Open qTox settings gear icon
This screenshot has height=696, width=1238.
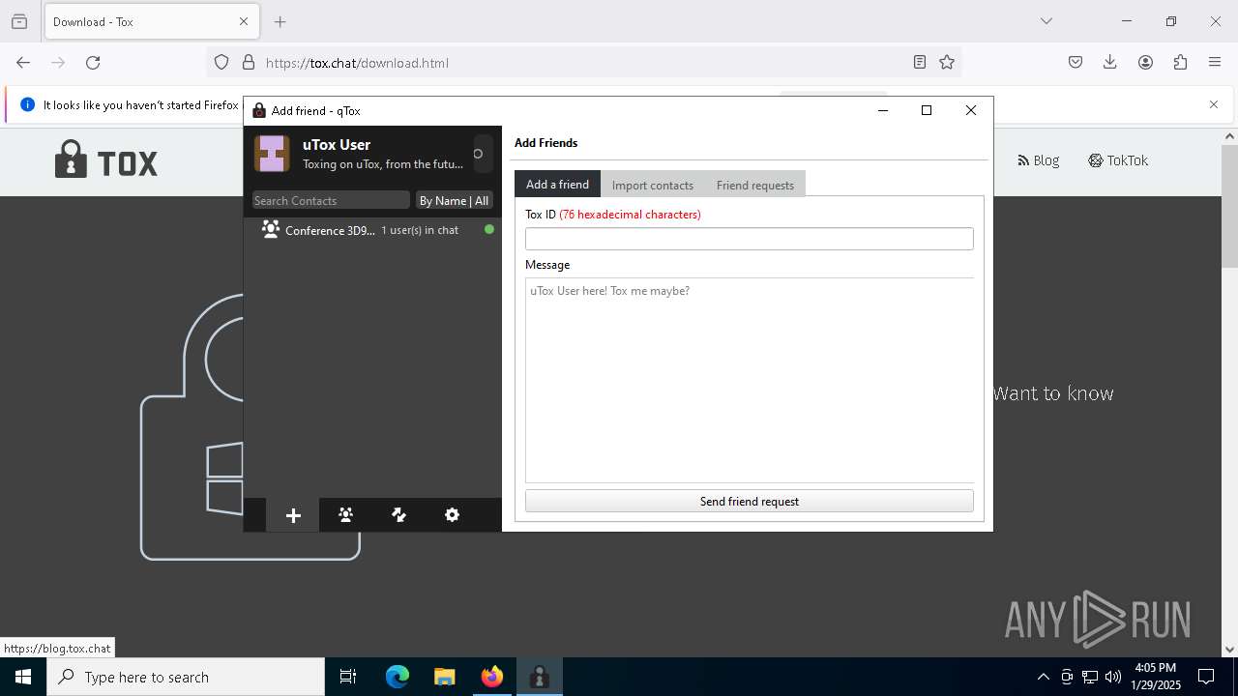452,515
